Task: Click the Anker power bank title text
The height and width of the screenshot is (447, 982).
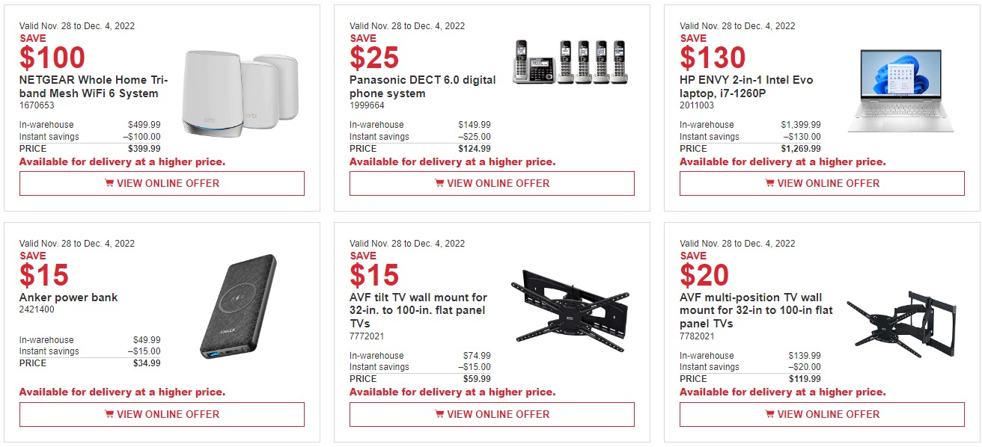Action: pos(69,298)
